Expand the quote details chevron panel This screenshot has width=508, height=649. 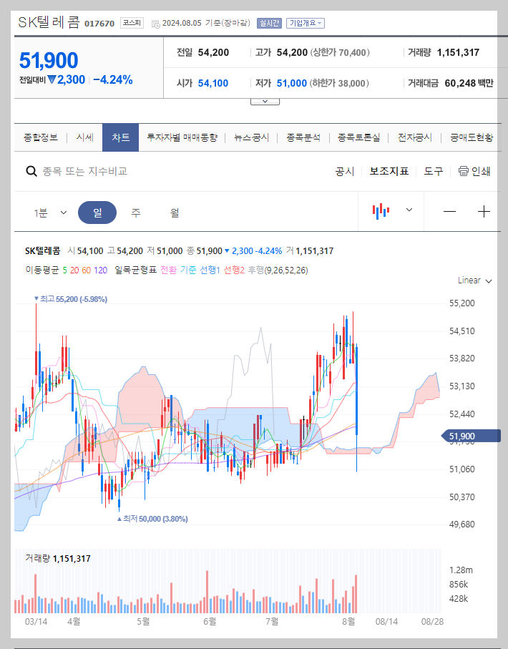point(265,102)
